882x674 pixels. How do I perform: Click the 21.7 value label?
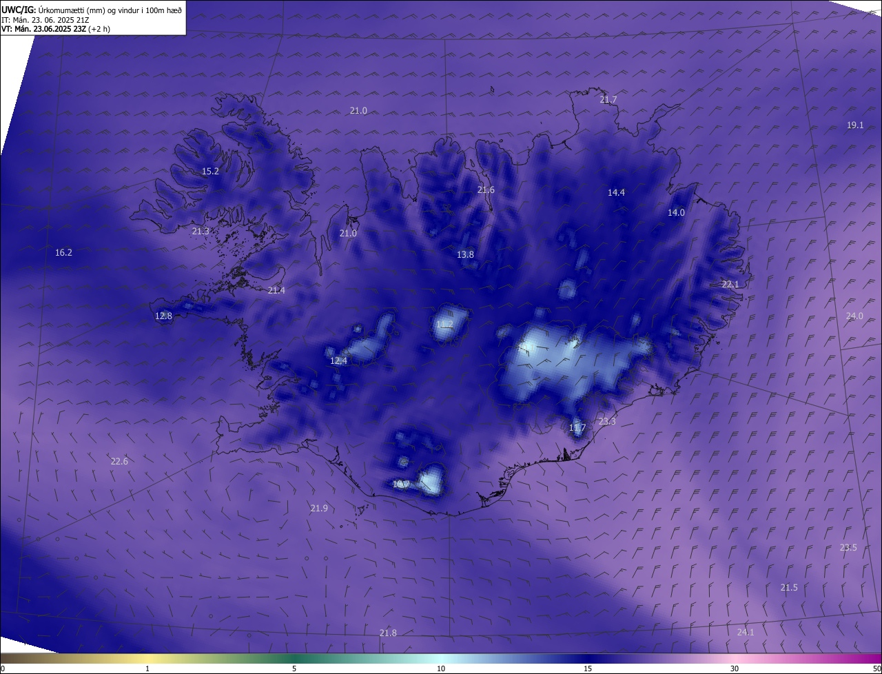tap(608, 100)
